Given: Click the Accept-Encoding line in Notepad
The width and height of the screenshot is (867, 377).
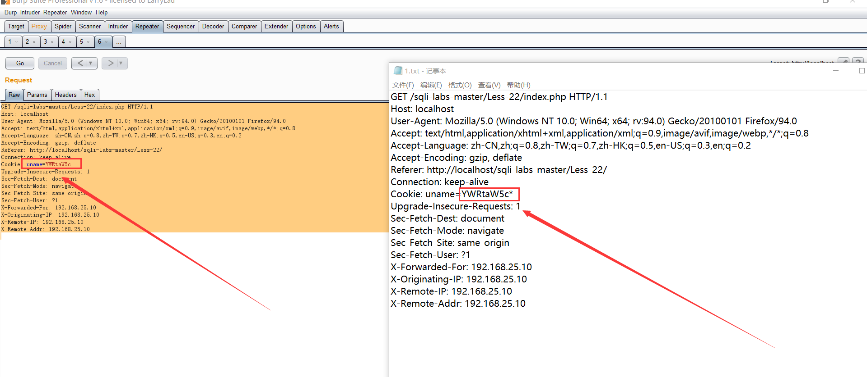Looking at the screenshot, I should [456, 158].
